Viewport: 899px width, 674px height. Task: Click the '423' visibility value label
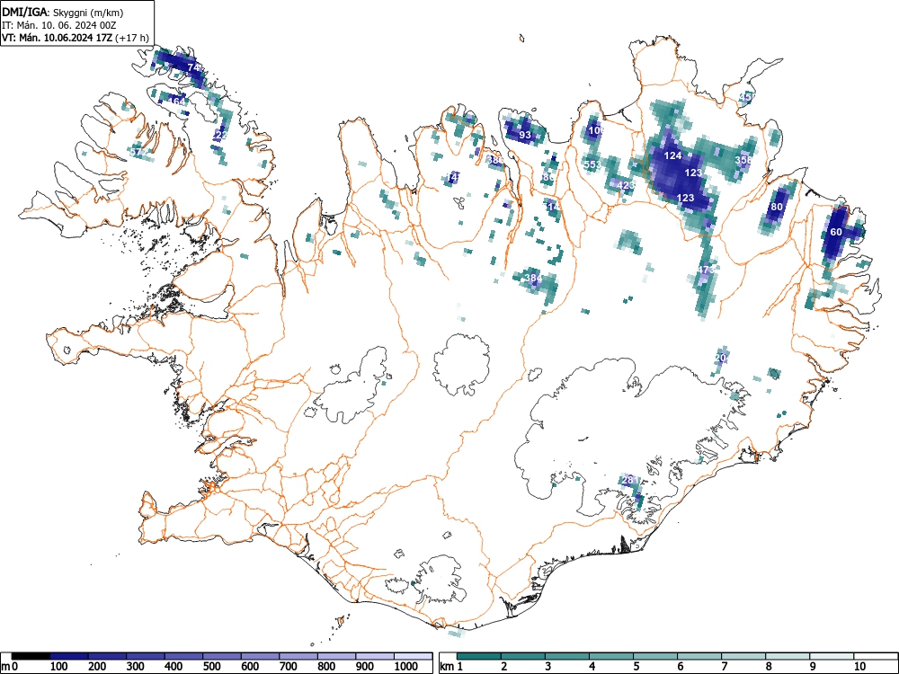[626, 185]
